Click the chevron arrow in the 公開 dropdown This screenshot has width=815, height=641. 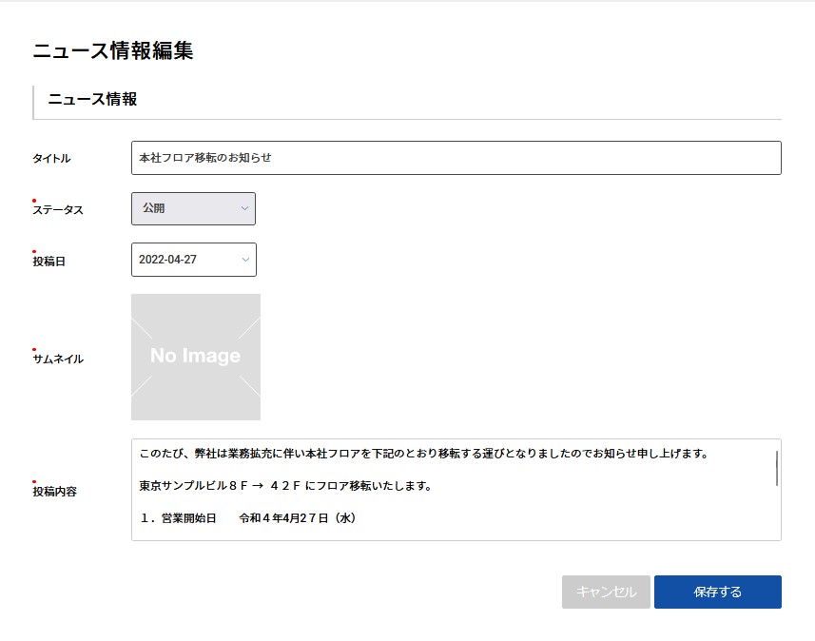point(244,208)
